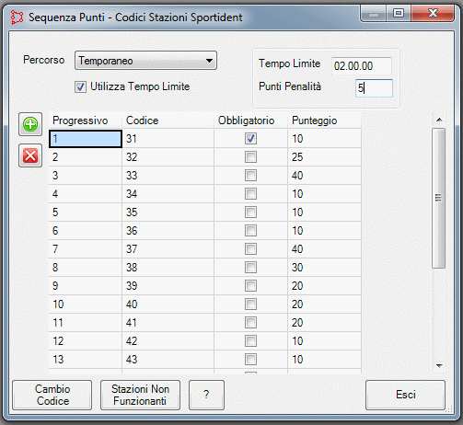Open Stazioni Non Funzionanti
Image resolution: width=463 pixels, height=425 pixels.
point(140,395)
